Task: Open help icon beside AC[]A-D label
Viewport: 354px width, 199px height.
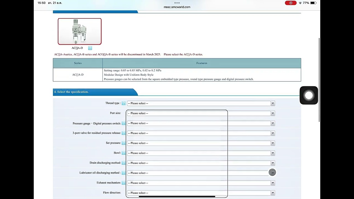Action: click(90, 48)
